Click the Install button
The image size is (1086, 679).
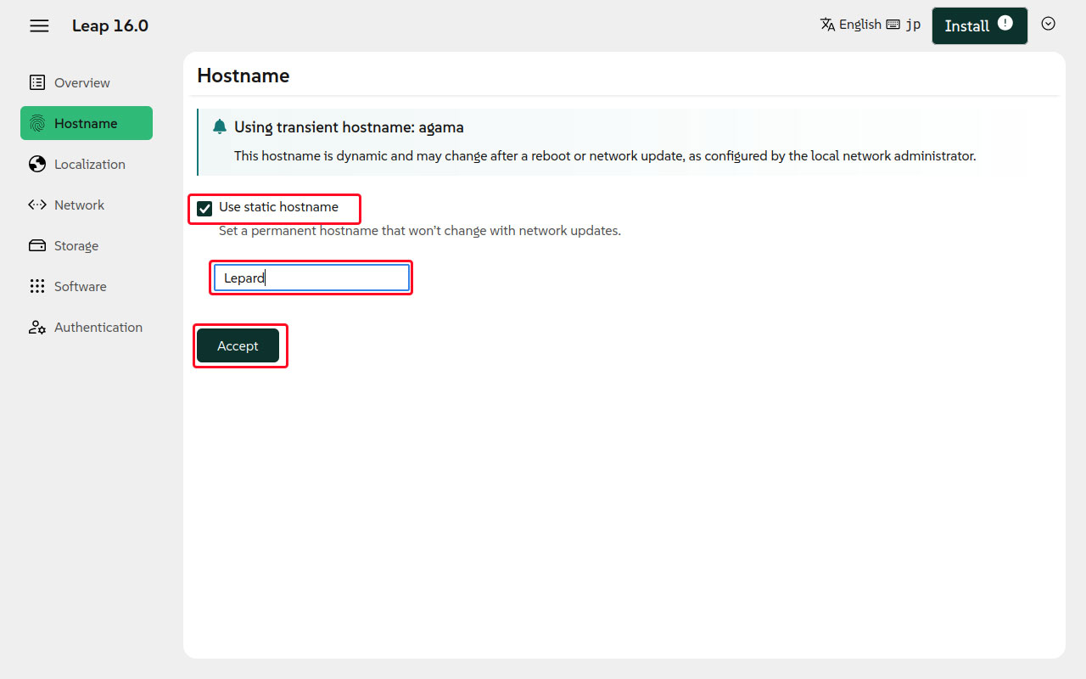pos(967,25)
